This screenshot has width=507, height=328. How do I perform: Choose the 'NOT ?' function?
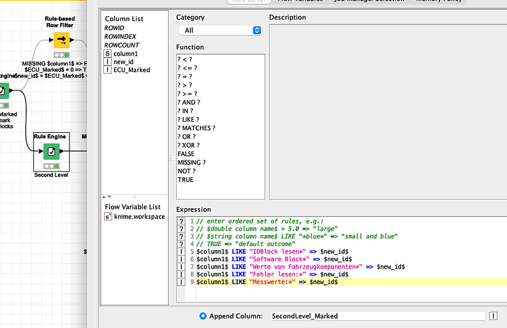pos(186,171)
